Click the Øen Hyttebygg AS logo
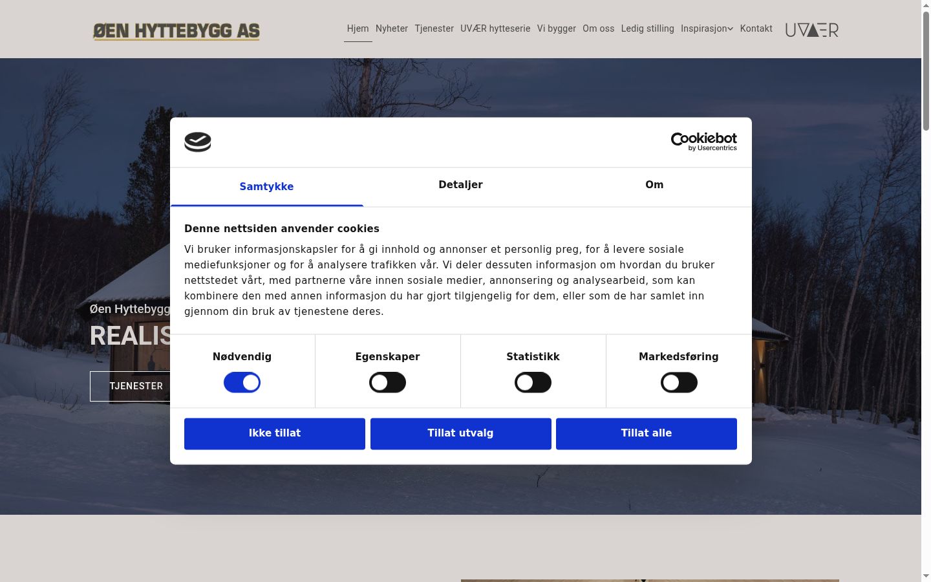 pyautogui.click(x=177, y=31)
